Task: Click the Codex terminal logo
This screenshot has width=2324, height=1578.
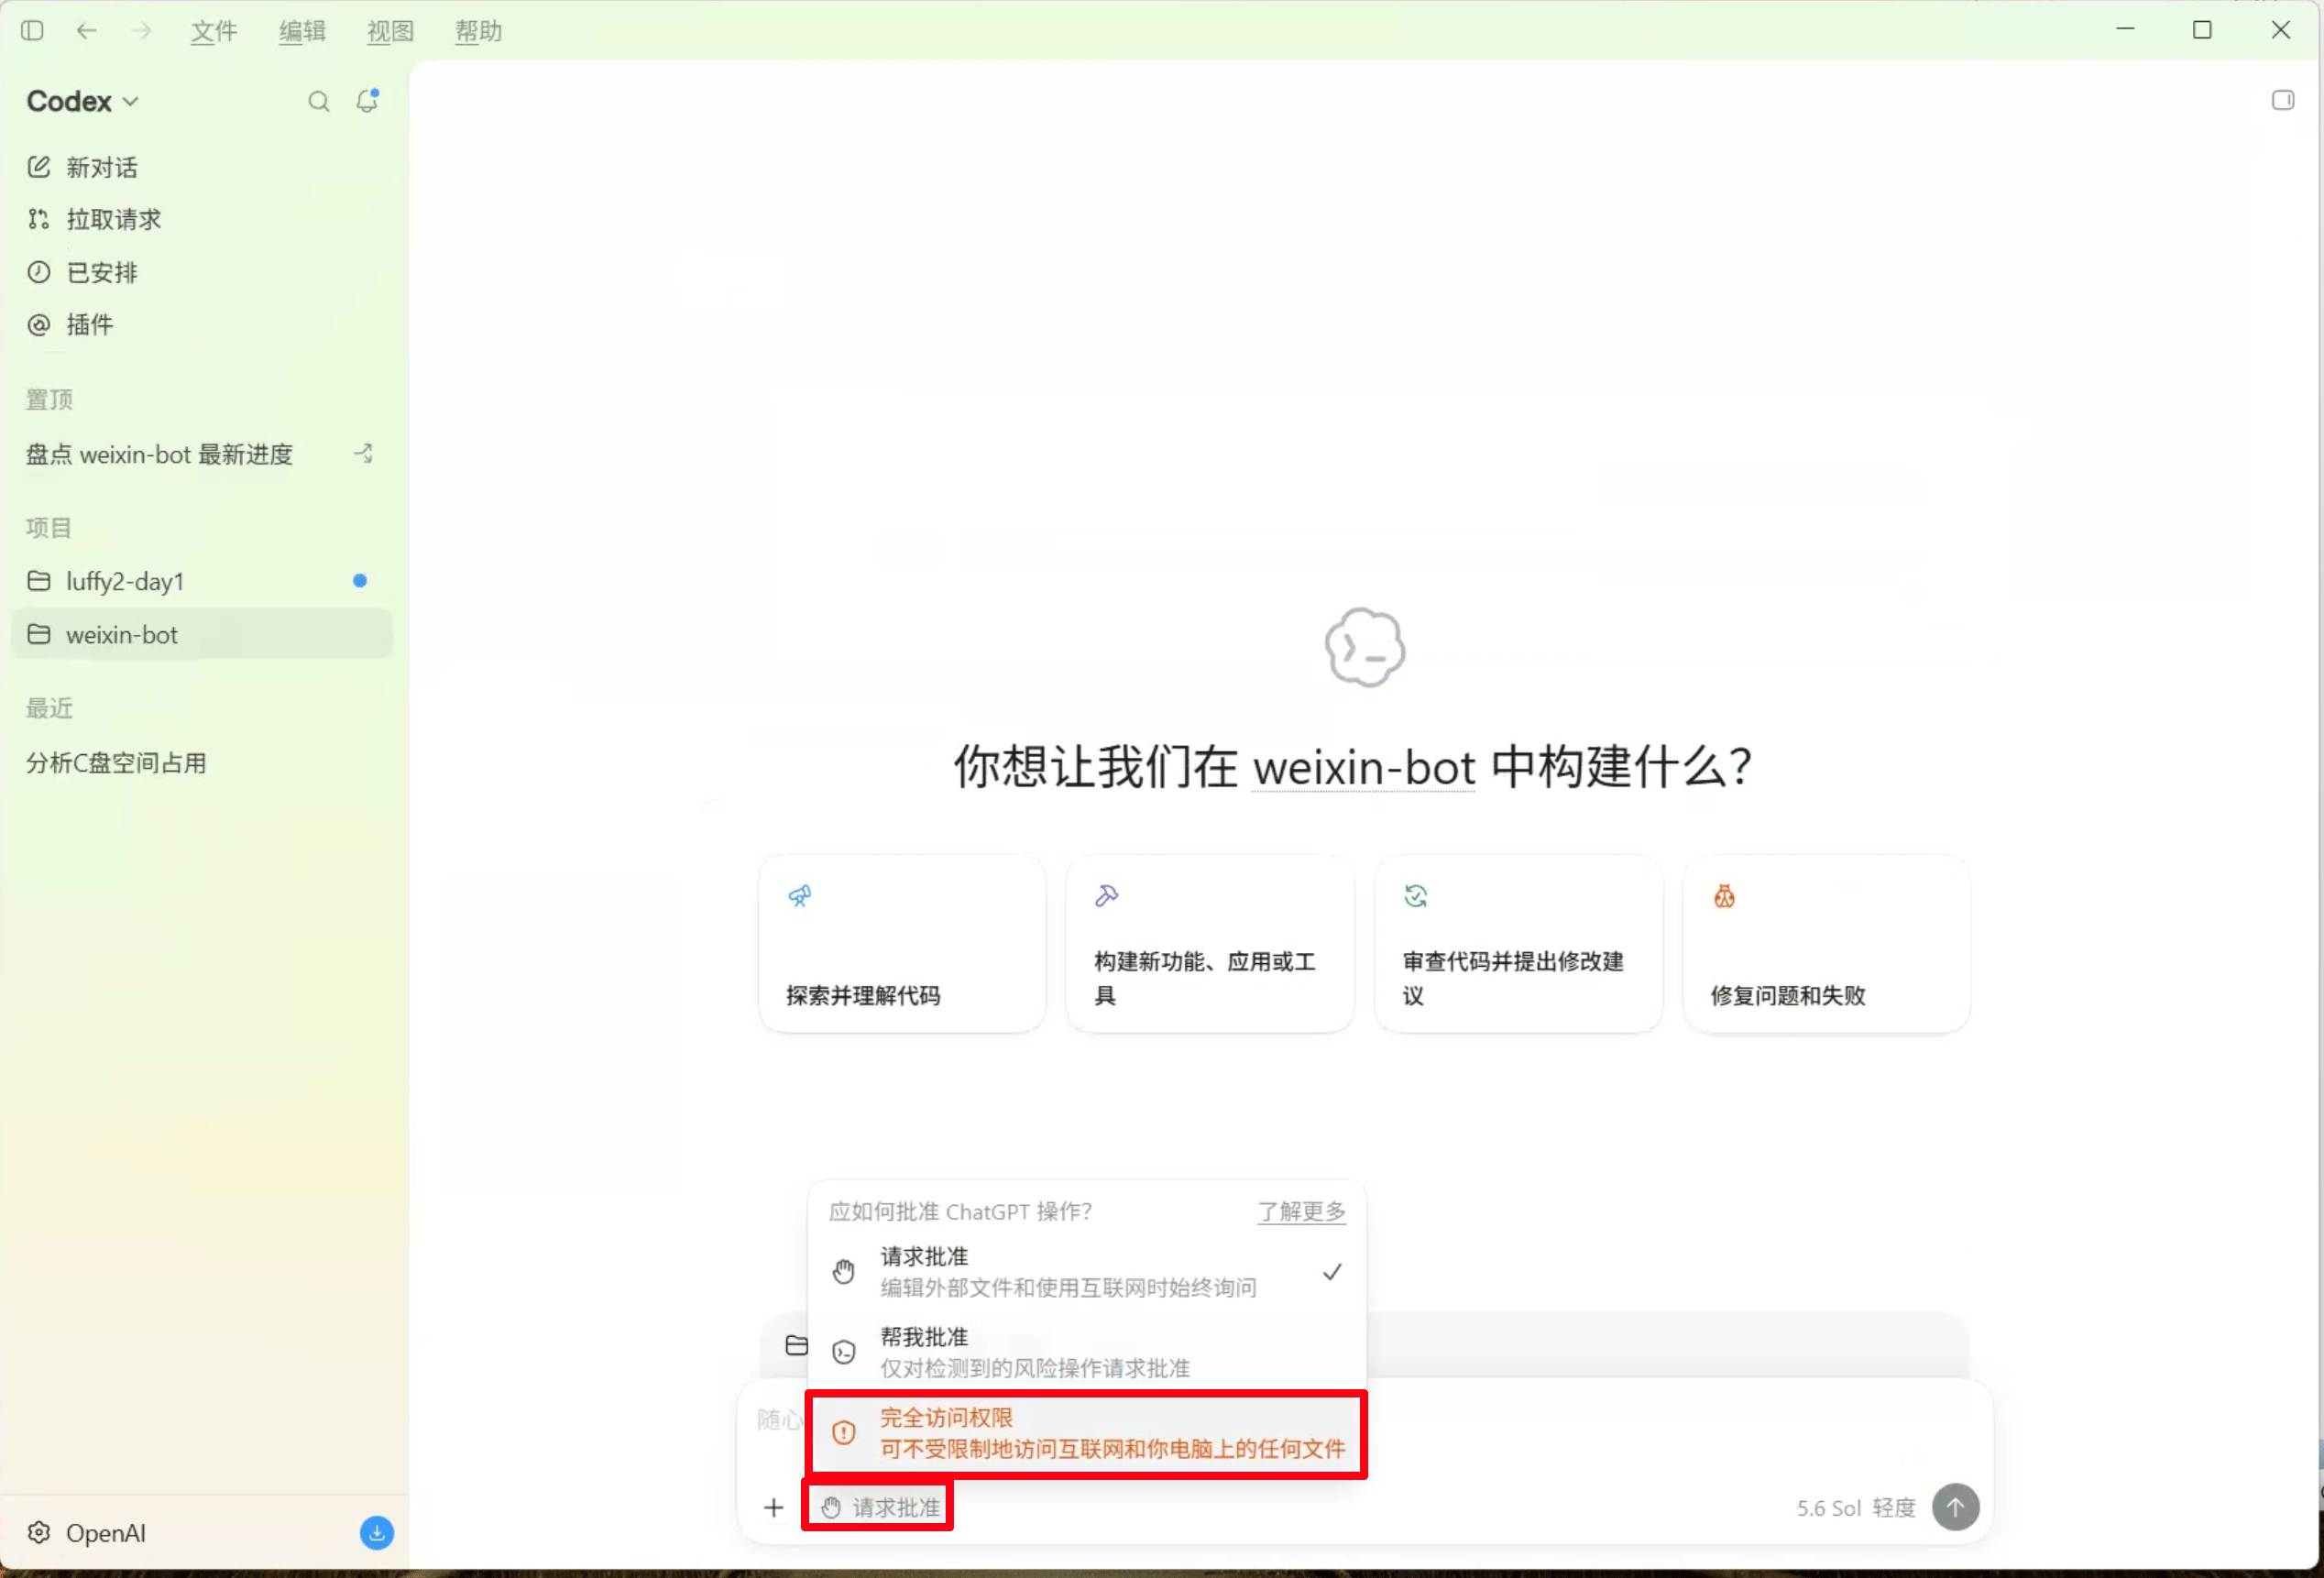Action: 1365,647
